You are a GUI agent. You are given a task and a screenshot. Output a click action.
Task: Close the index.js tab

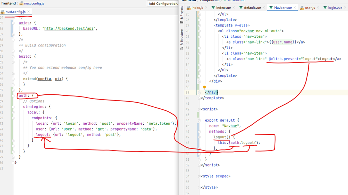206,7
